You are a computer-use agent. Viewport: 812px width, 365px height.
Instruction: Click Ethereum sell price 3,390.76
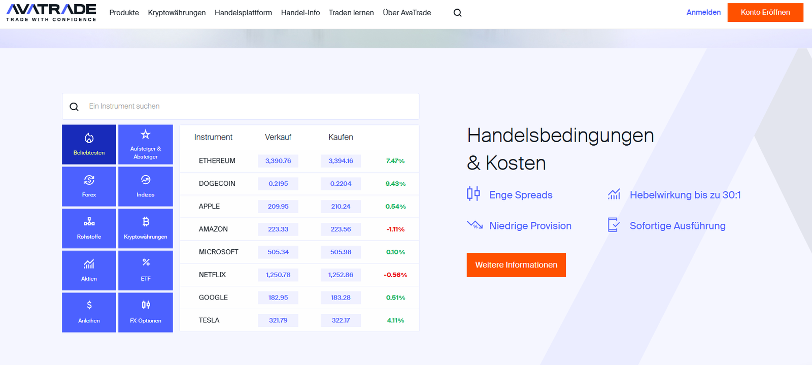coord(278,161)
